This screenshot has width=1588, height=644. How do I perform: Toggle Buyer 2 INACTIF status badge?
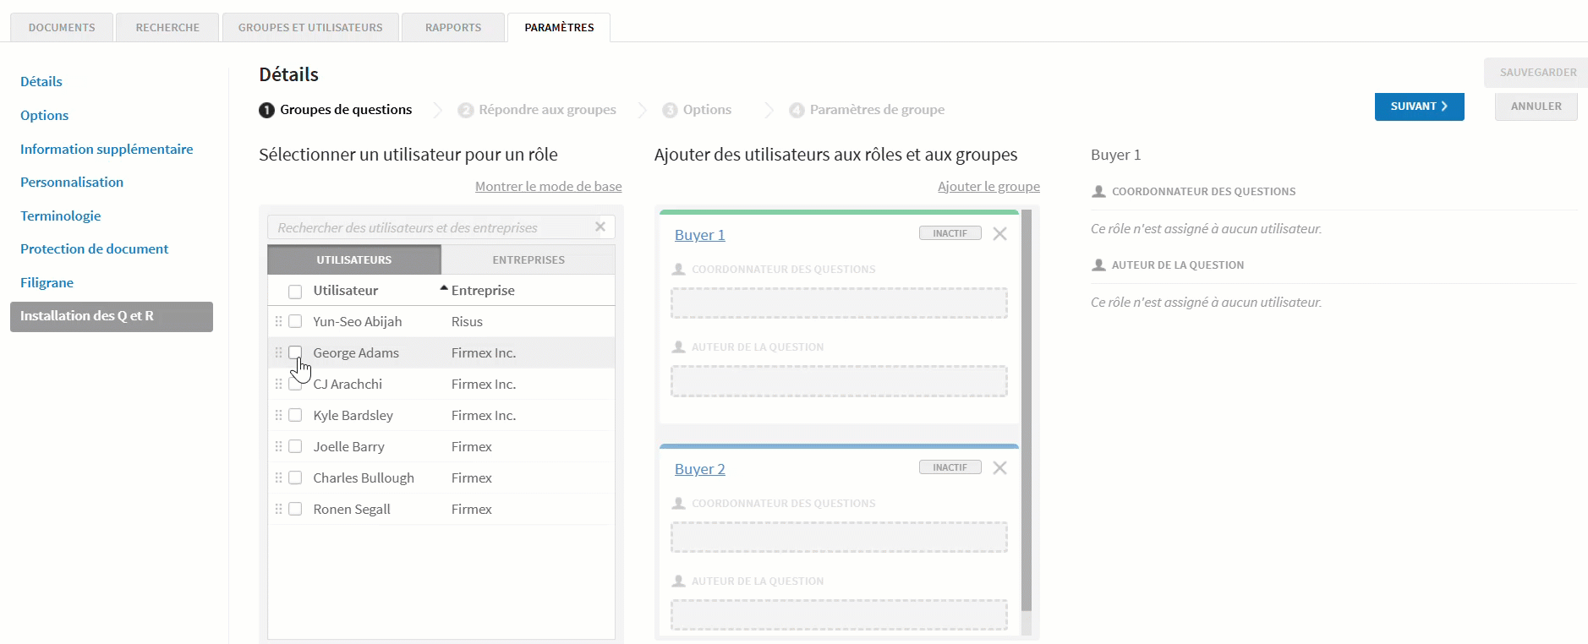950,467
